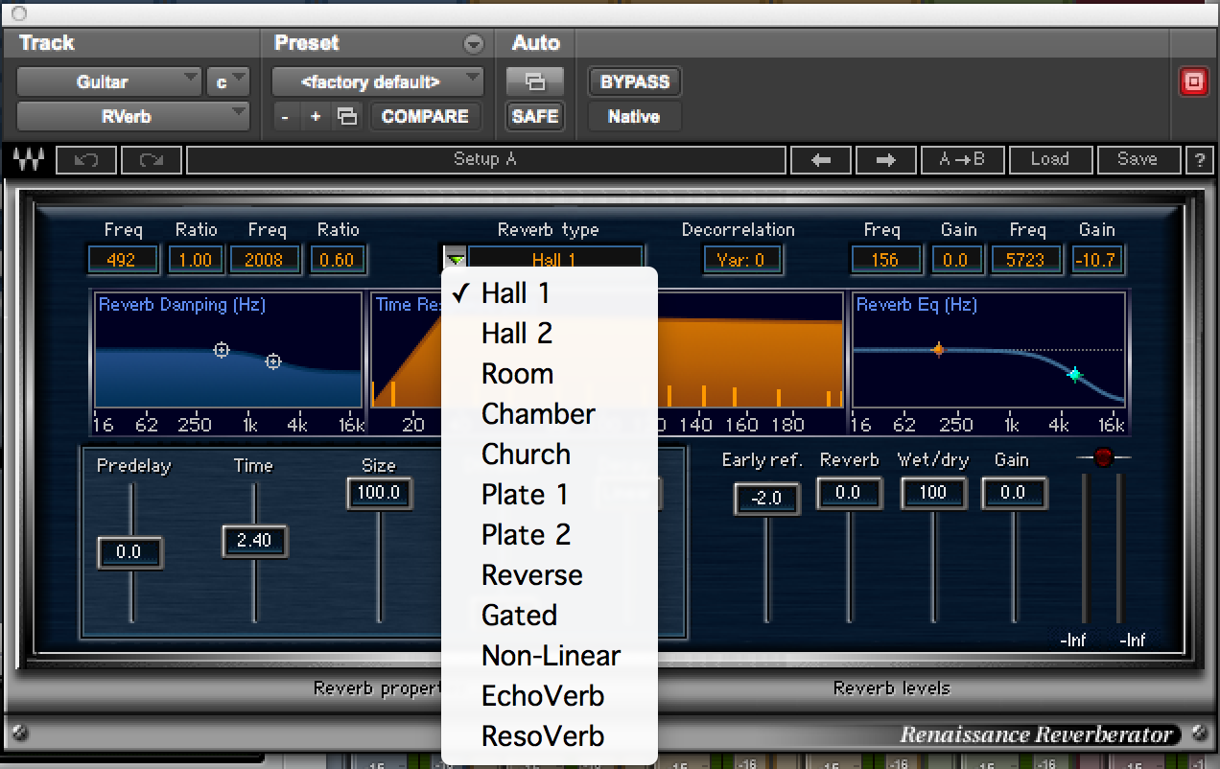Screen dimensions: 1220x769
Task: Go to previous preset with left arrow
Action: (821, 160)
